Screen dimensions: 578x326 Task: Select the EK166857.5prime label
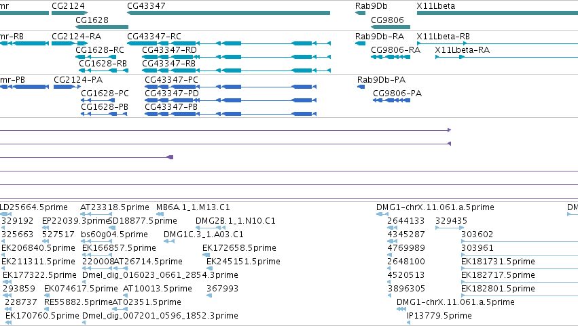pos(119,248)
